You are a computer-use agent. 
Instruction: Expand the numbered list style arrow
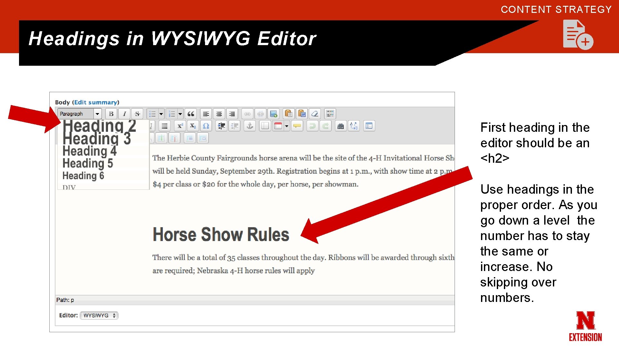coord(180,114)
